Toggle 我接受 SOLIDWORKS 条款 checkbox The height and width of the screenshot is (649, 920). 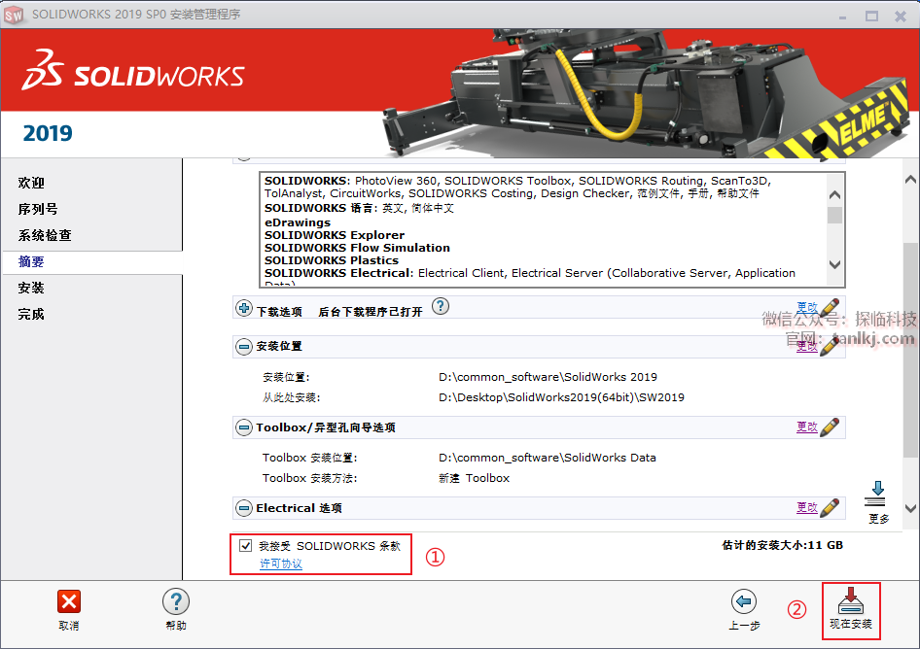click(246, 546)
